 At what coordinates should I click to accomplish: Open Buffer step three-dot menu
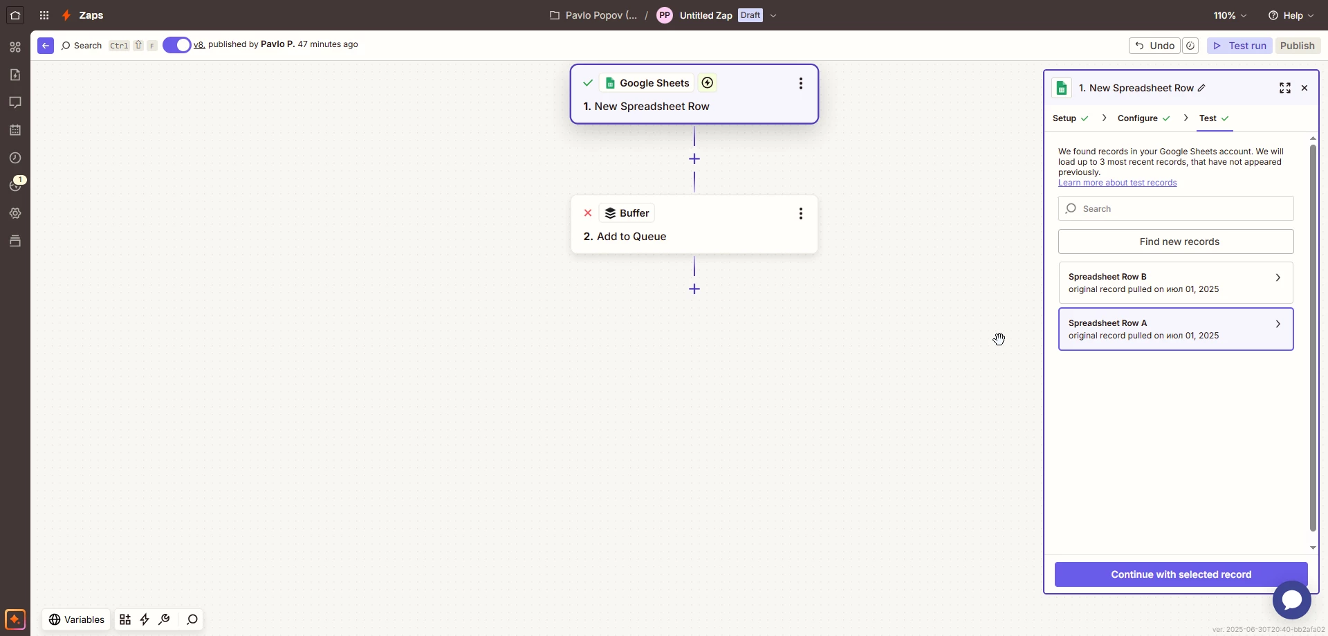(801, 213)
